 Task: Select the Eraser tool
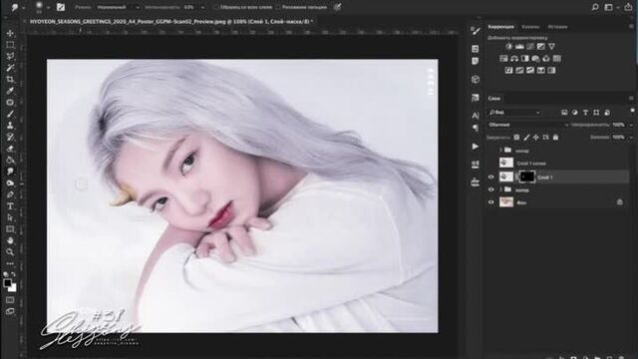click(10, 149)
